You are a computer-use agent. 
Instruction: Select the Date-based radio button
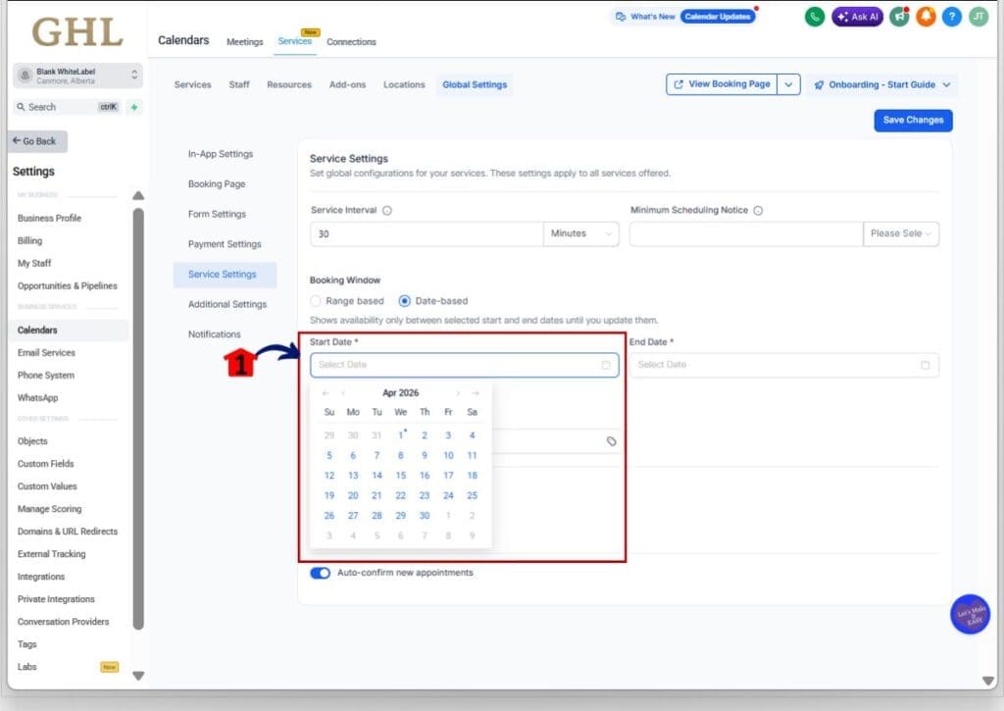(405, 301)
